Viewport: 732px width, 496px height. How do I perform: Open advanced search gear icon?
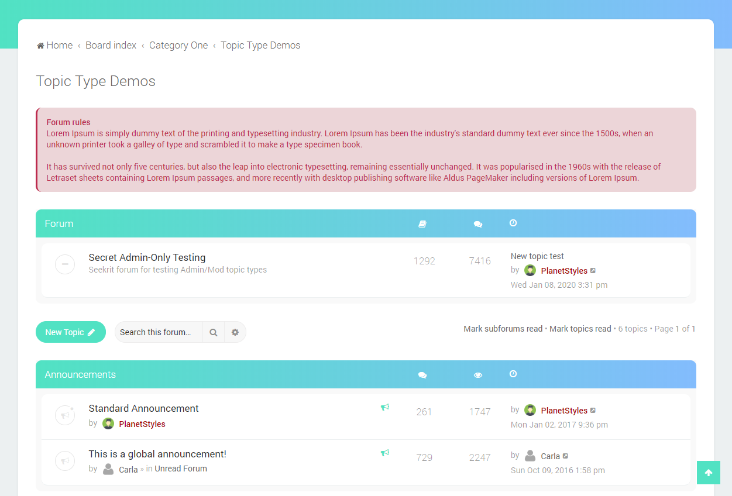point(235,332)
